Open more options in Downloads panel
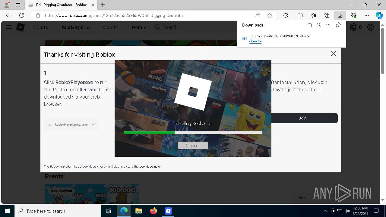Screen dimensions: 386x217 [328, 25]
